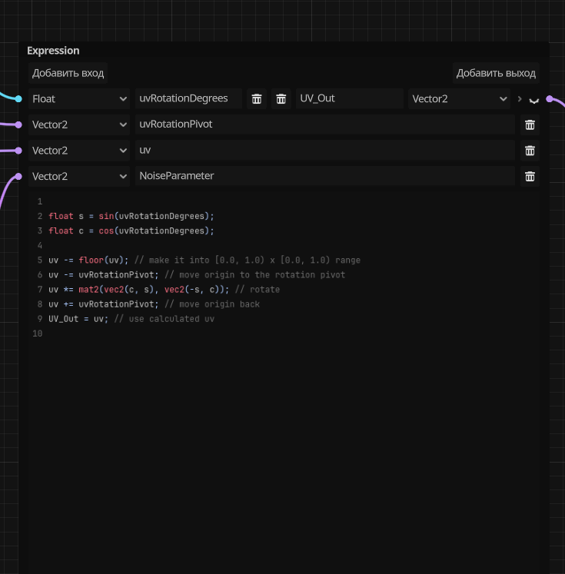Click the NoiseParameter name field
The width and height of the screenshot is (565, 574).
point(324,177)
